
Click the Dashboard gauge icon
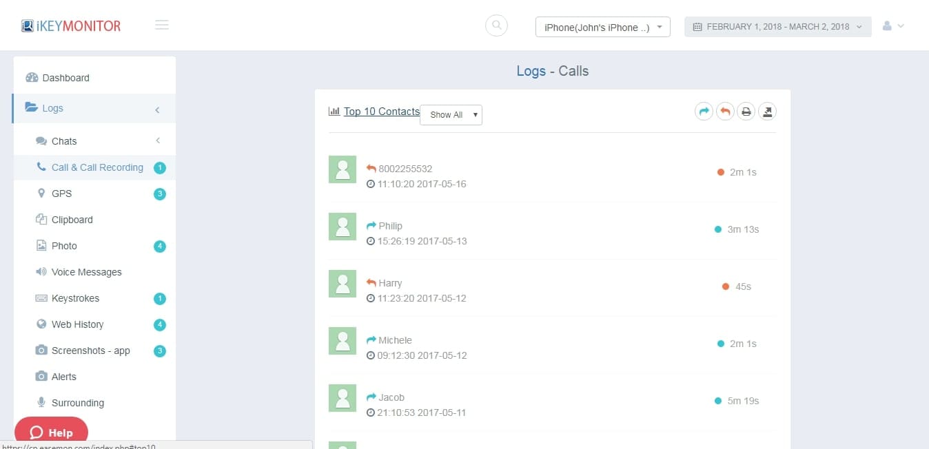click(x=32, y=78)
